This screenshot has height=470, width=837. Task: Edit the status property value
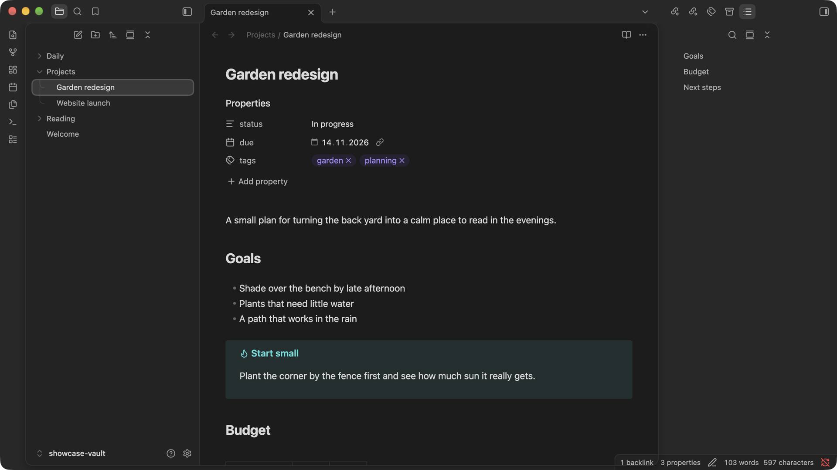click(x=333, y=124)
